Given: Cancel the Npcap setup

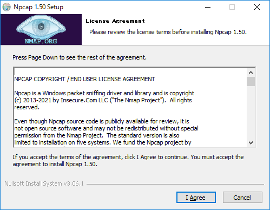Looking at the screenshot, I should 242,198.
